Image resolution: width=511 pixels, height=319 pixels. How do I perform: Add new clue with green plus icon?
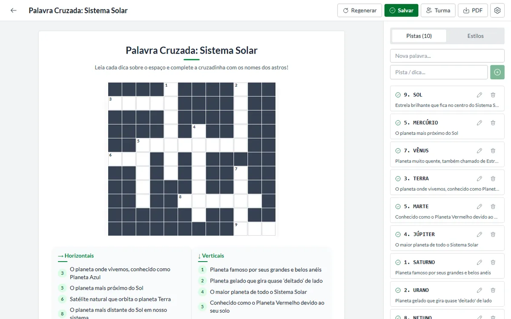[497, 72]
